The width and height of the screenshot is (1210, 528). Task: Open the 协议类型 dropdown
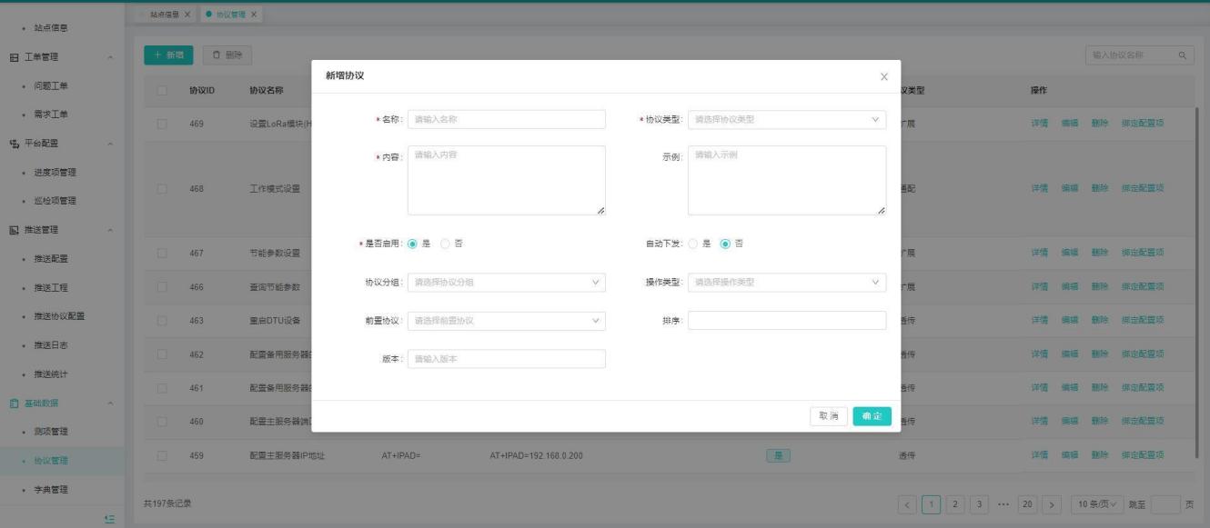(786, 119)
